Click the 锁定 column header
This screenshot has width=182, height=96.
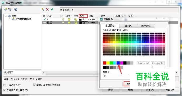coord(76,16)
